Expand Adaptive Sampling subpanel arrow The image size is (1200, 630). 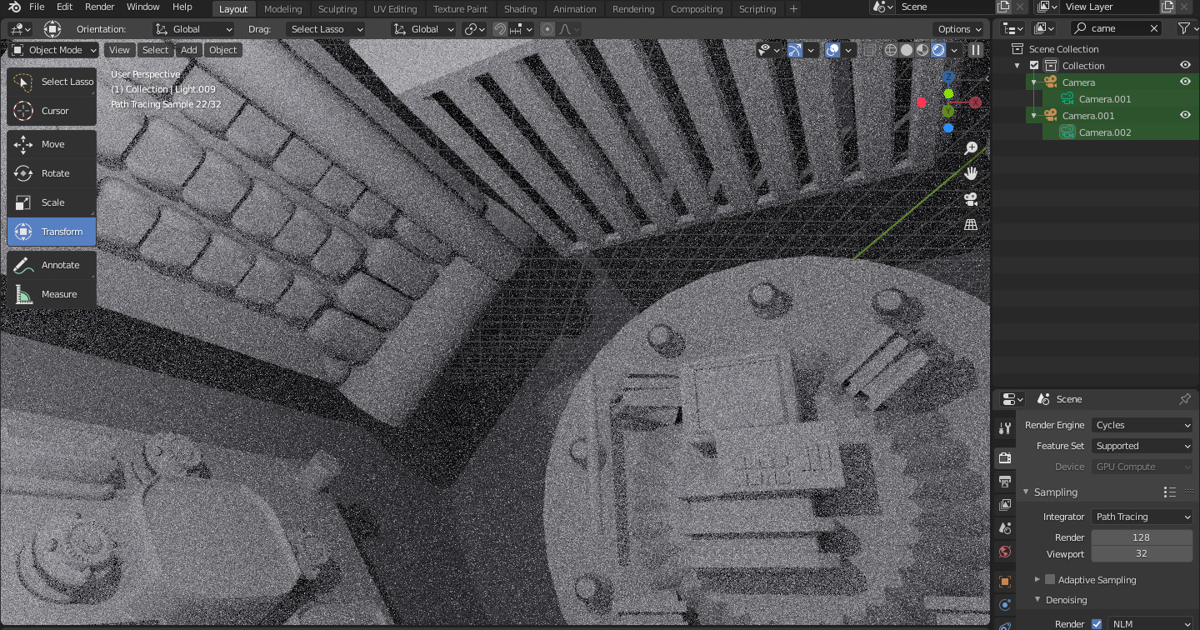(1037, 580)
